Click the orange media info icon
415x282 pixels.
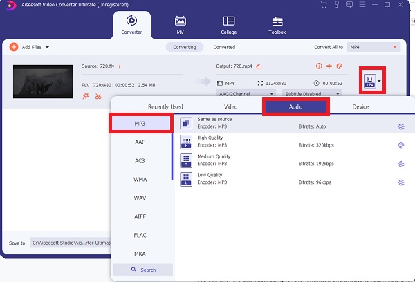coord(319,66)
